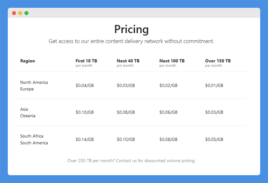The width and height of the screenshot is (268, 183).
Task: Click the Next 100 TB column header
Action: [172, 61]
